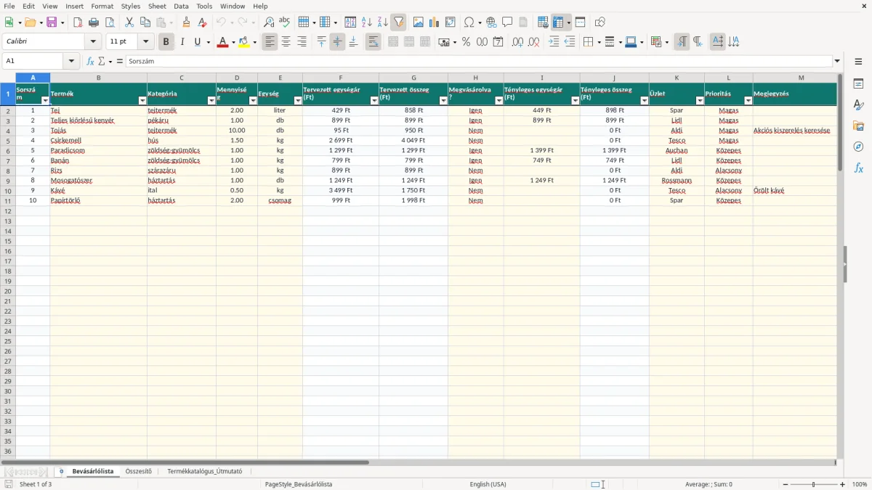Toggle Freeze Rows and Columns
The width and height of the screenshot is (872, 490).
(x=557, y=23)
